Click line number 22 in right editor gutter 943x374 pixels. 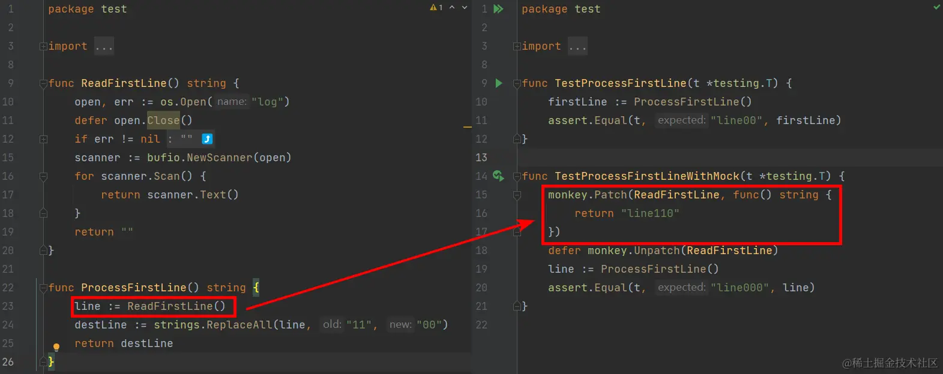(481, 325)
